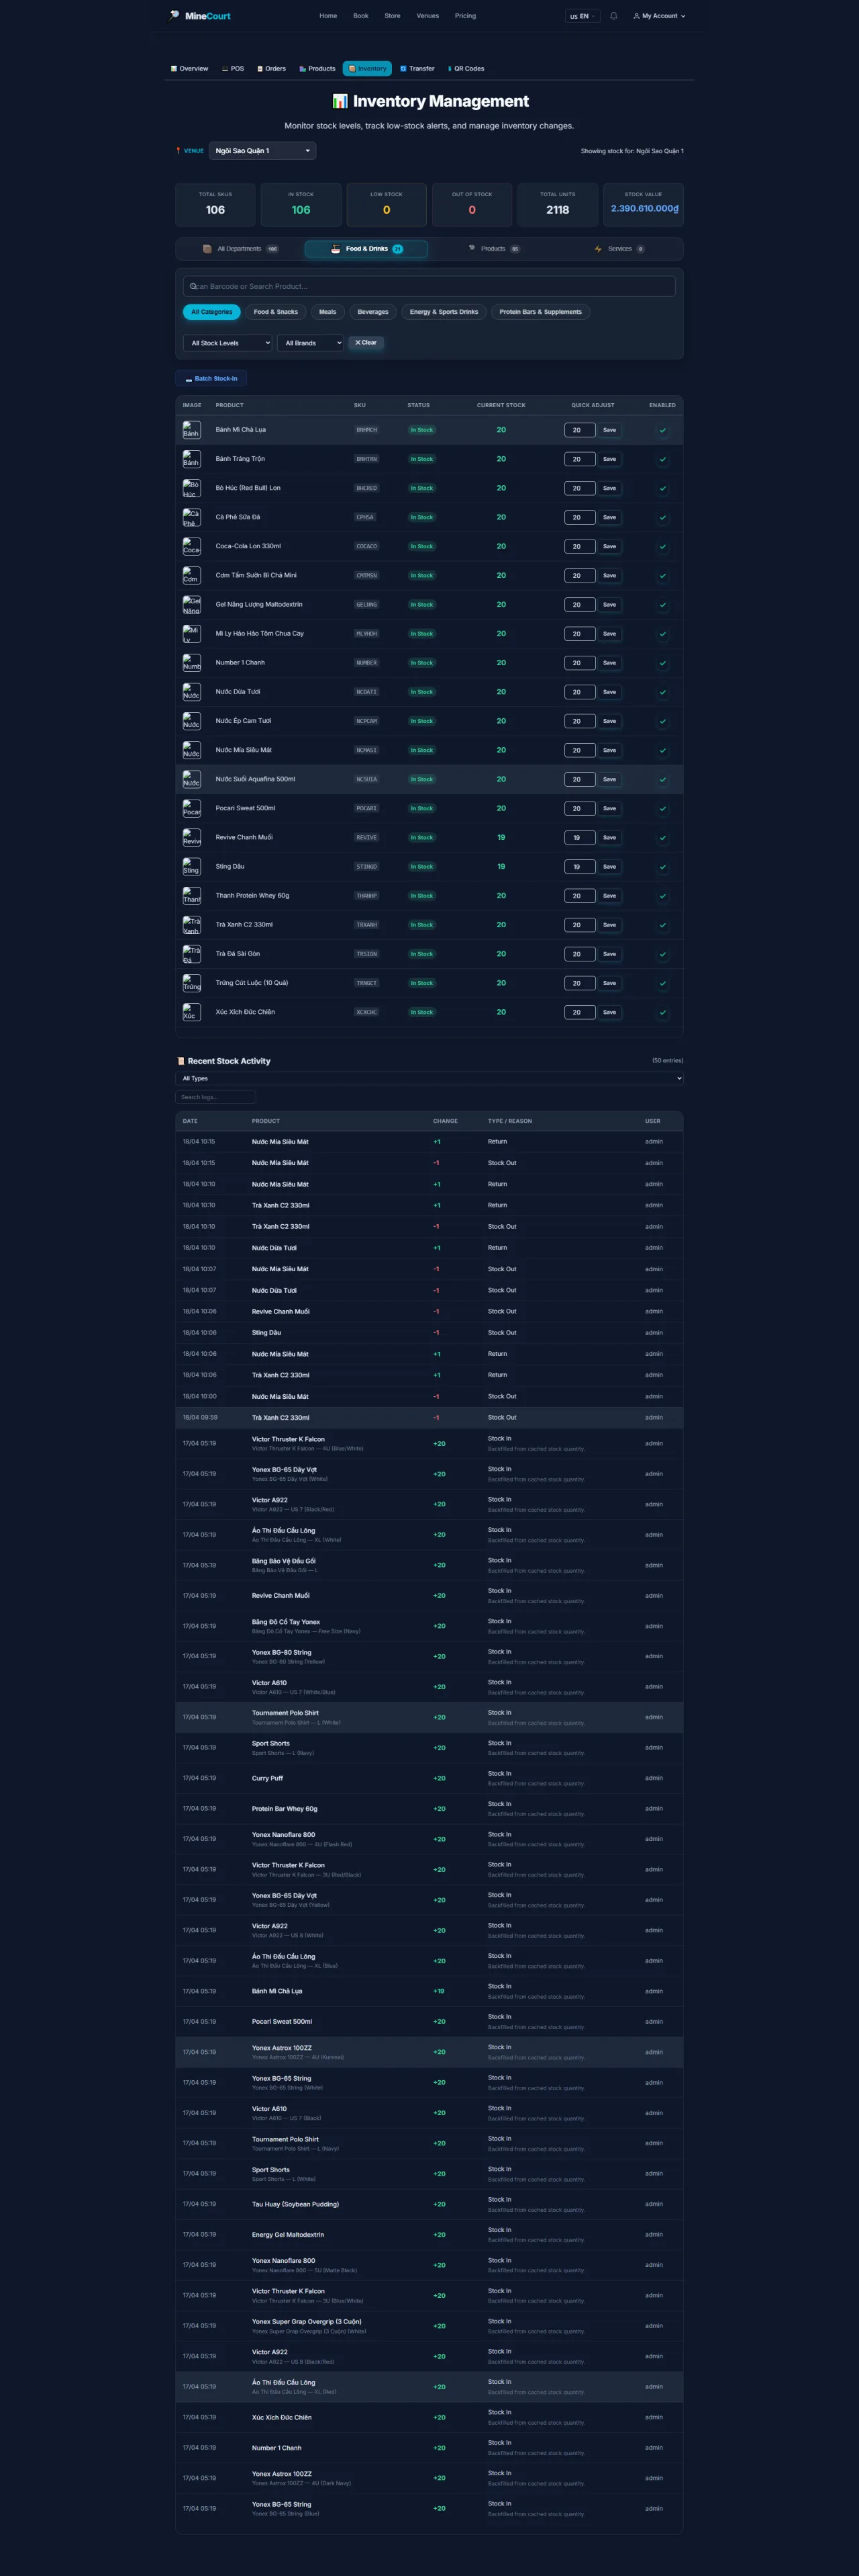Click the Transfer tab icon
This screenshot has height=2576, width=859.
(403, 69)
